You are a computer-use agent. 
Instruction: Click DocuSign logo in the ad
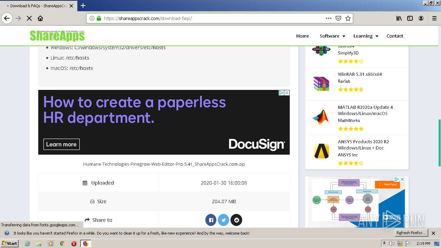pos(257,144)
